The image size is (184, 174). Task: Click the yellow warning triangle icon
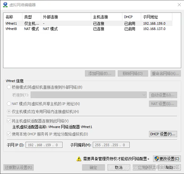(79, 159)
